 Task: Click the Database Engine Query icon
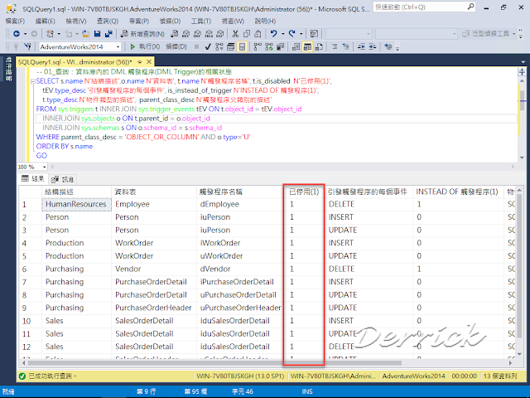[x=174, y=34]
